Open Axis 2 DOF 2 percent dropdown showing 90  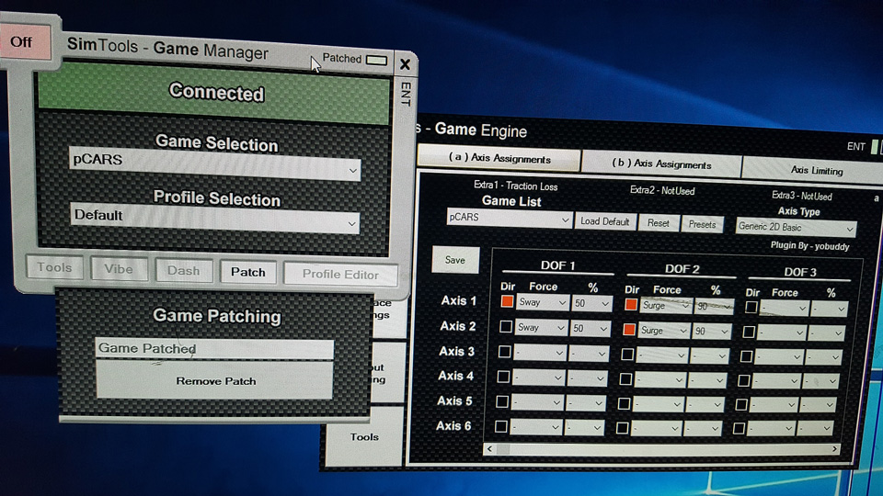(x=712, y=332)
